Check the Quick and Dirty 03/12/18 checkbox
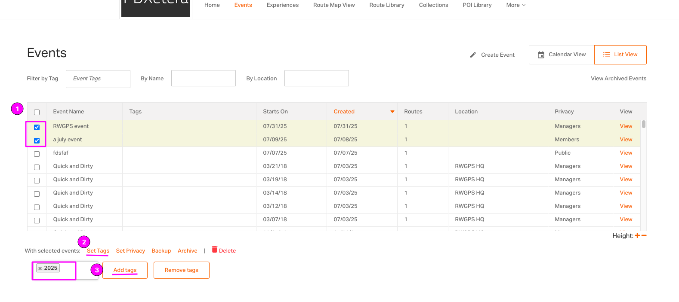Image resolution: width=679 pixels, height=302 pixels. [x=37, y=207]
